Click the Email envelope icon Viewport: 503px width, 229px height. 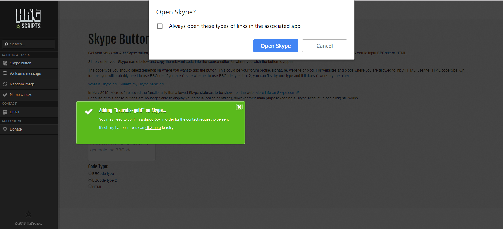[5, 112]
